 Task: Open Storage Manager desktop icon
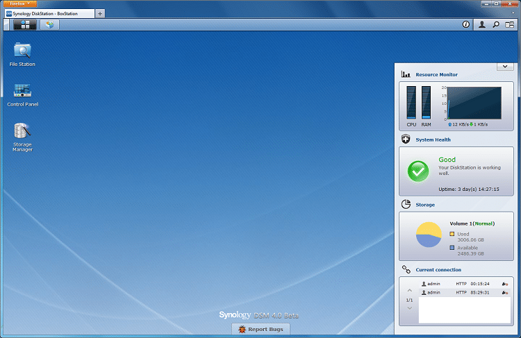point(22,137)
